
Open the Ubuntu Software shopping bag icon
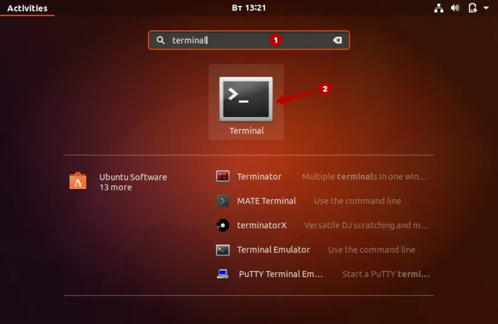[x=78, y=181]
